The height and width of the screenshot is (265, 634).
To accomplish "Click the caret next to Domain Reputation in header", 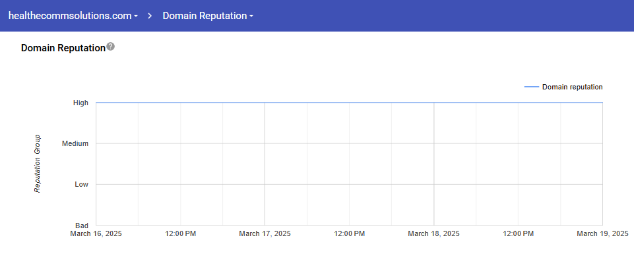I will 251,16.
